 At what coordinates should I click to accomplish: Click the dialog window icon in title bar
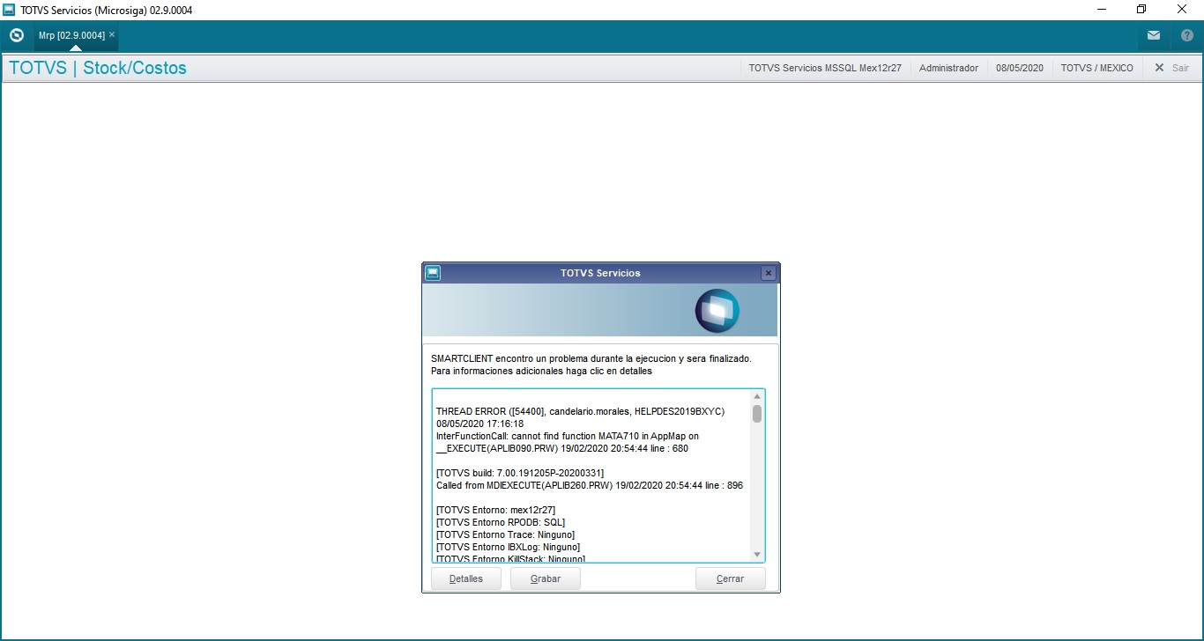[x=433, y=273]
